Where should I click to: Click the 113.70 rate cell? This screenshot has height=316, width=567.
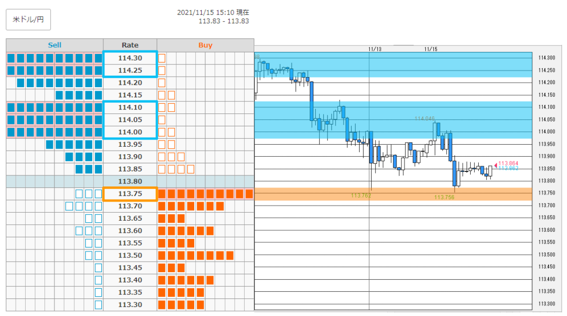130,206
